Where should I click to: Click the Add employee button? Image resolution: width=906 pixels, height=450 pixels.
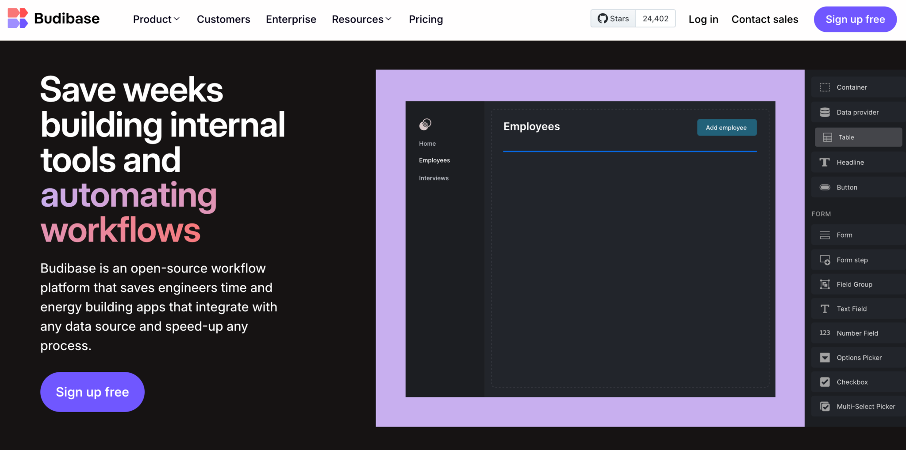(x=727, y=127)
